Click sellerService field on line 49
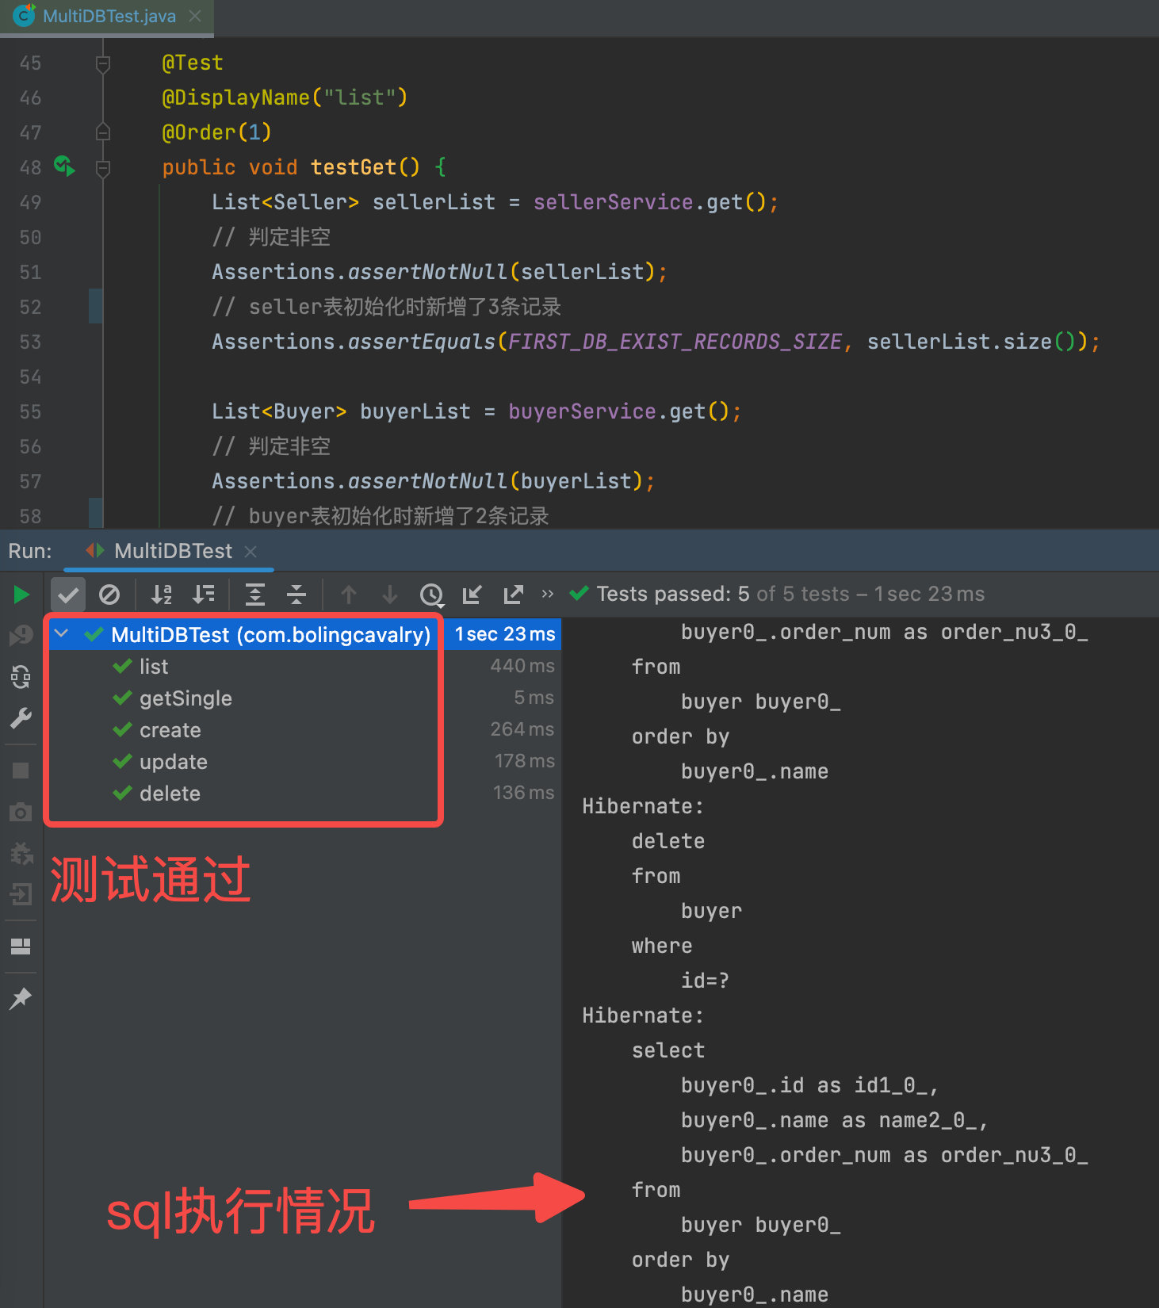 (613, 202)
